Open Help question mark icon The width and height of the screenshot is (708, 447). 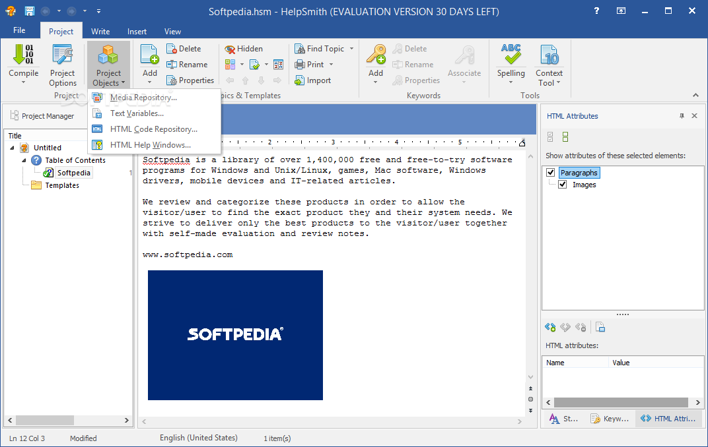tap(596, 11)
